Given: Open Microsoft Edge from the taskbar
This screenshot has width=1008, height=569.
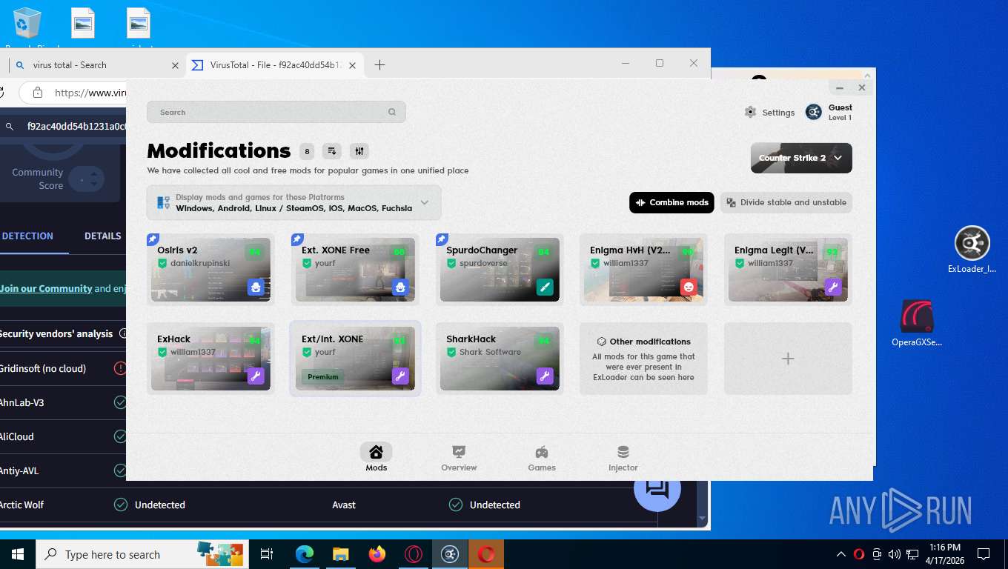Looking at the screenshot, I should tap(304, 554).
